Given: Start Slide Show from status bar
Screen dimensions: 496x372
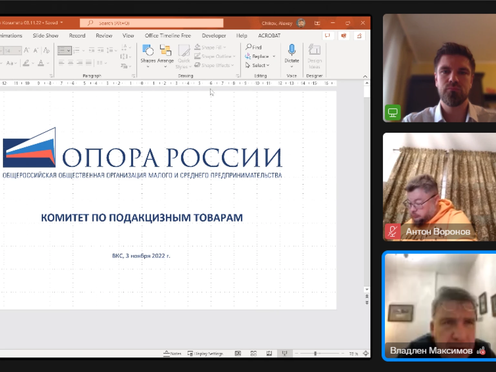Looking at the screenshot, I should (284, 354).
